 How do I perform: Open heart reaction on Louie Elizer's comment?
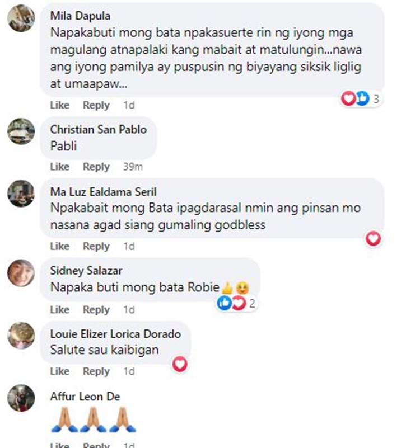click(x=180, y=364)
